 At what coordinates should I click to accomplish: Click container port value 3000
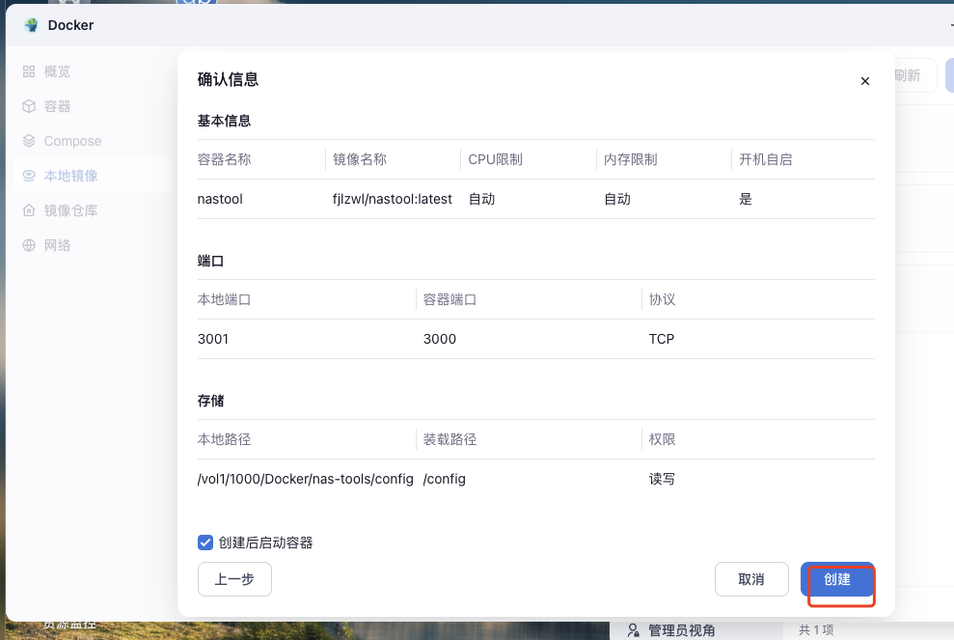[439, 339]
